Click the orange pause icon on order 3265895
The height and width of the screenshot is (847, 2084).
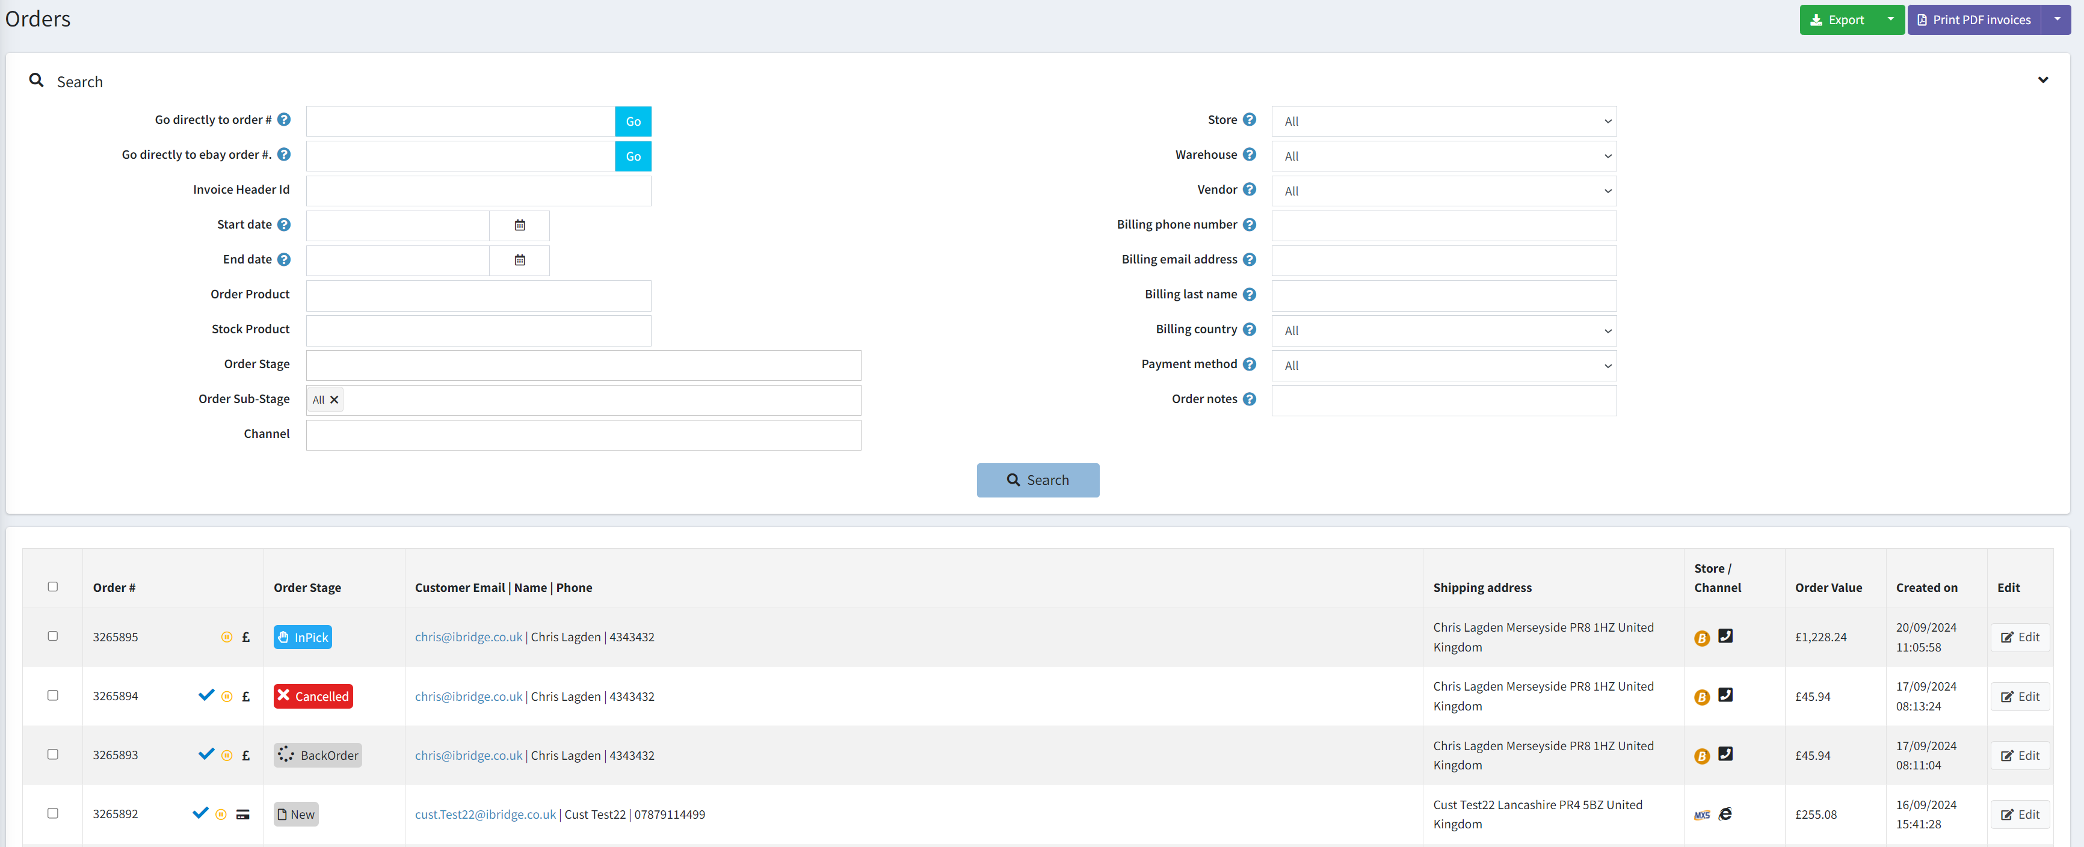(x=227, y=636)
